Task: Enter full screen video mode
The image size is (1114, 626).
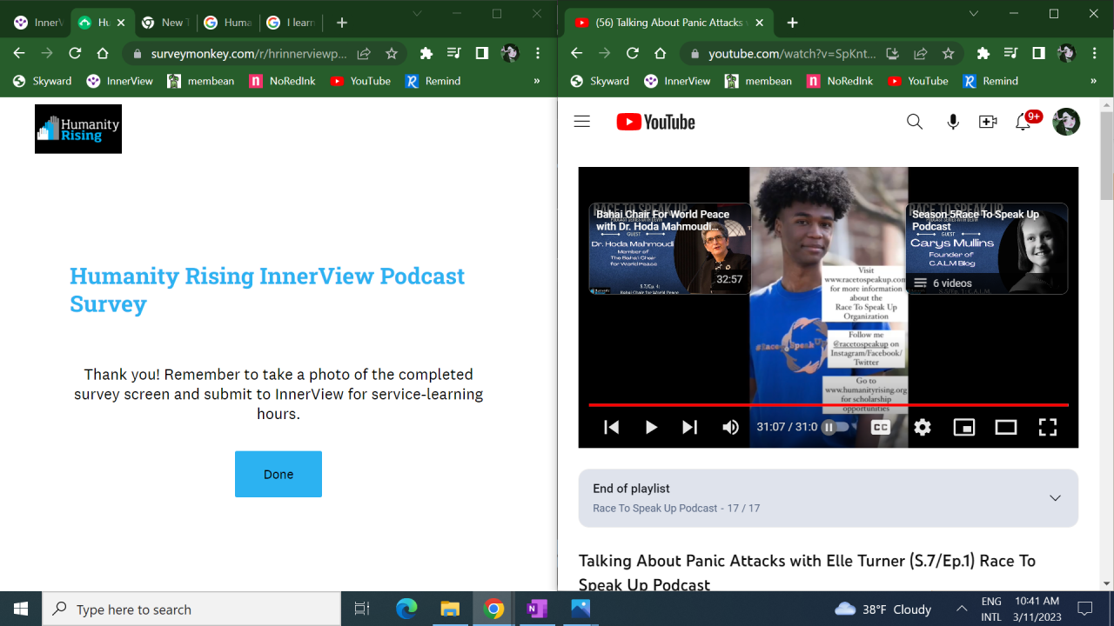Action: click(1048, 427)
